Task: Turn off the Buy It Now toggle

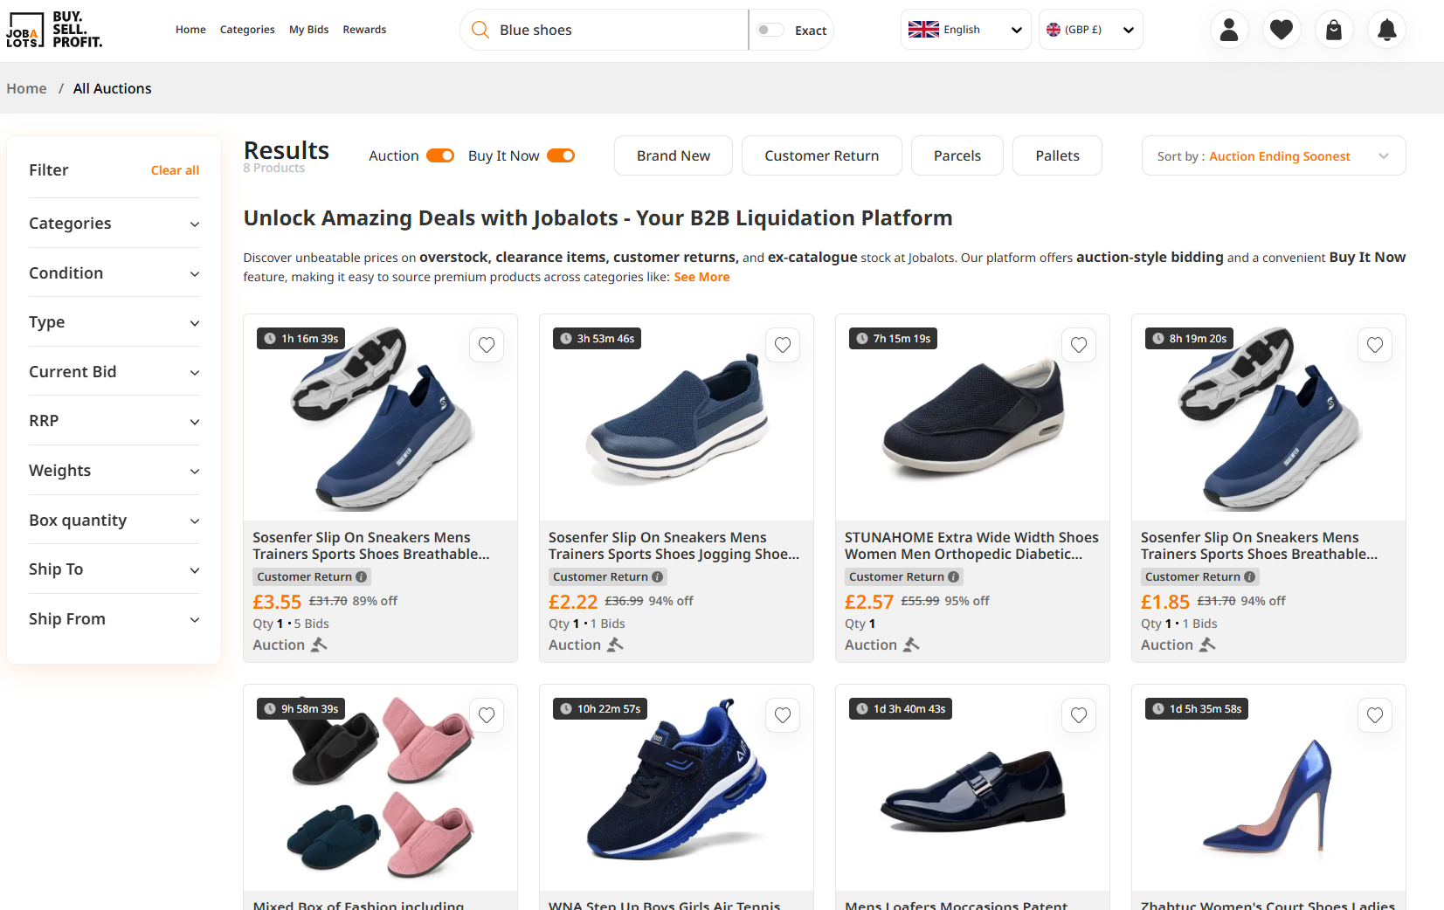Action: pos(561,155)
